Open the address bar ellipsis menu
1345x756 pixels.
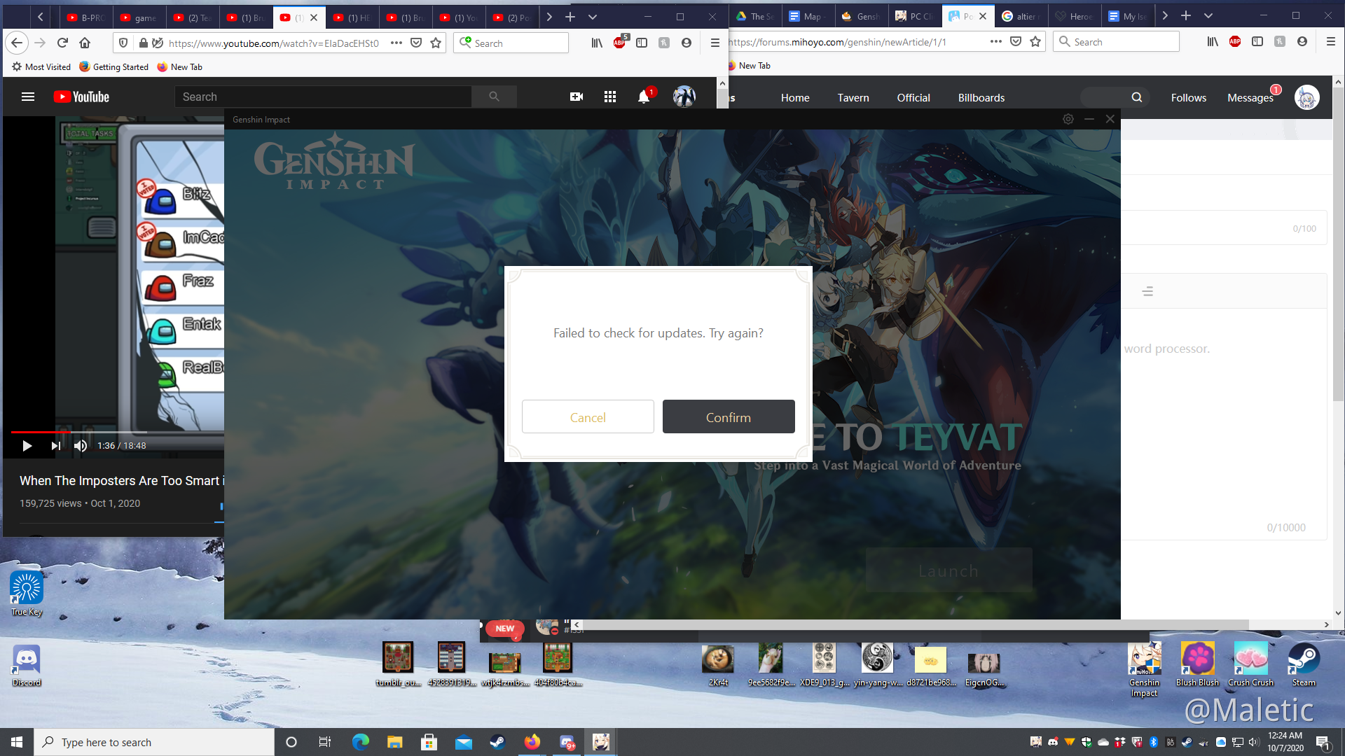396,43
